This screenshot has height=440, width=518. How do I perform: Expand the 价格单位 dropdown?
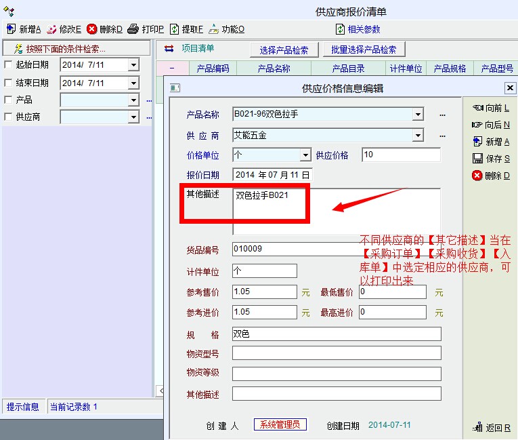[x=305, y=155]
